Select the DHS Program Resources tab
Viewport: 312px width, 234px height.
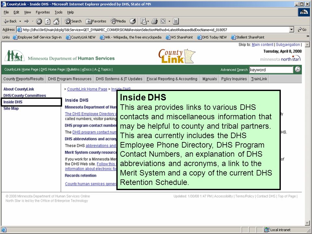(70, 79)
